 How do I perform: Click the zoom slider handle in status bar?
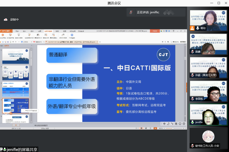[x=173, y=128]
